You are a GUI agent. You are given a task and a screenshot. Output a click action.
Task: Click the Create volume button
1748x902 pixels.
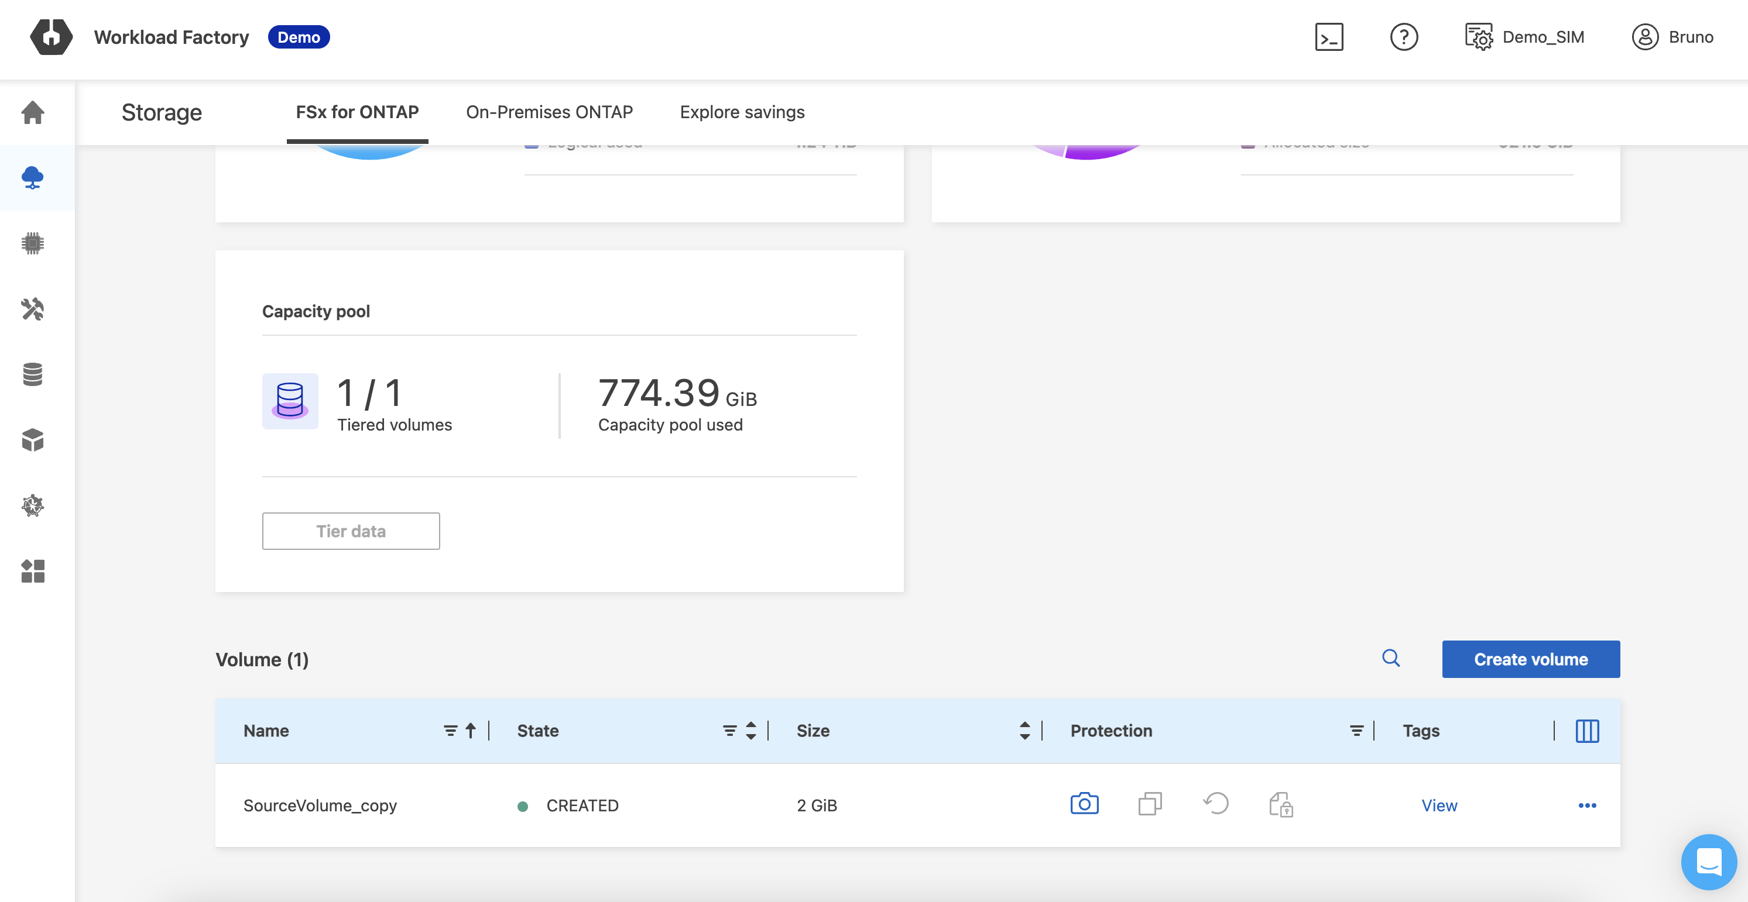click(x=1530, y=659)
